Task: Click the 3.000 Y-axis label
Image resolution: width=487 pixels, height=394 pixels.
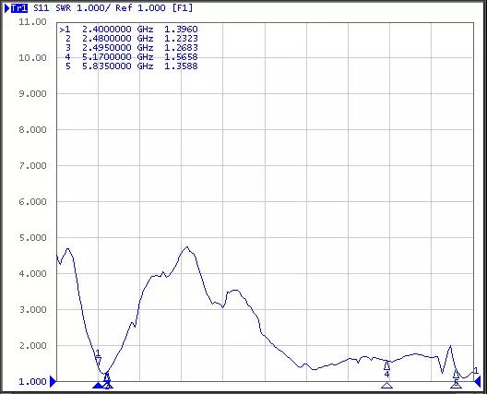Action: pos(32,310)
